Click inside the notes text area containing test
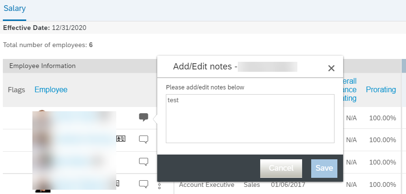 pos(250,118)
